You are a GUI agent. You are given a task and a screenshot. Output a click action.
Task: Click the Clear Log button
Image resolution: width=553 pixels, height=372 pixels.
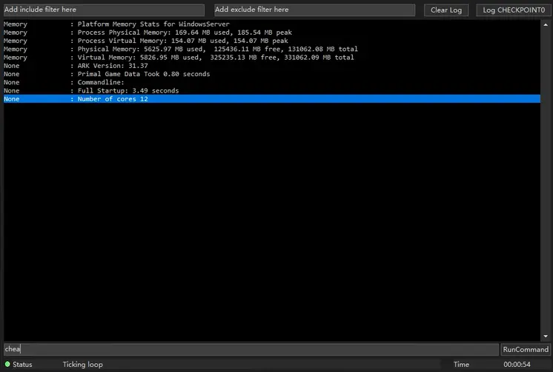446,10
